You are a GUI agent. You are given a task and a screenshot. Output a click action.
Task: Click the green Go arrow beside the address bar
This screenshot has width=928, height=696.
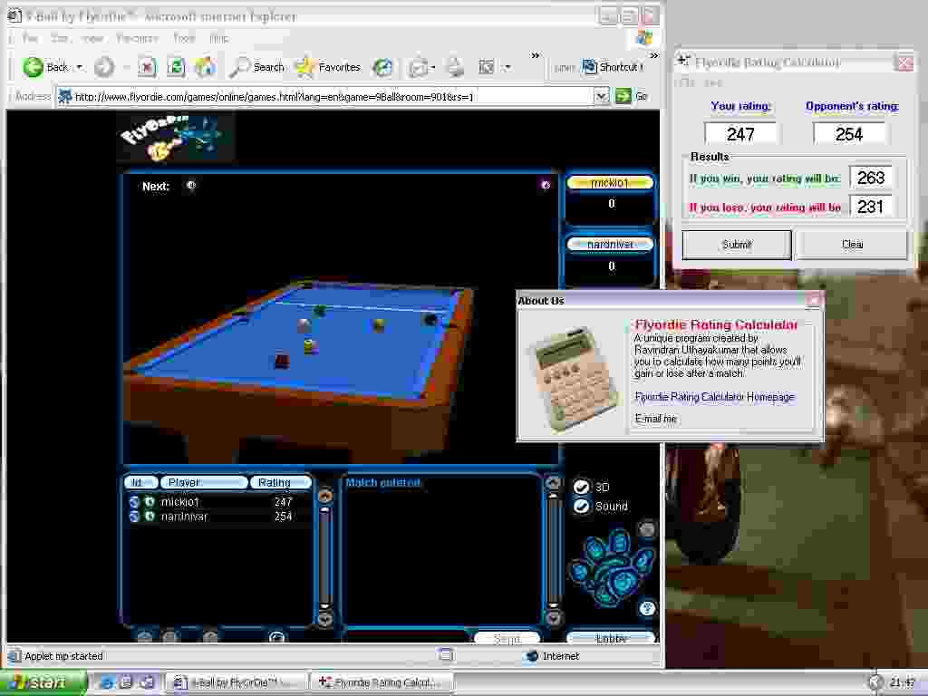pyautogui.click(x=623, y=96)
